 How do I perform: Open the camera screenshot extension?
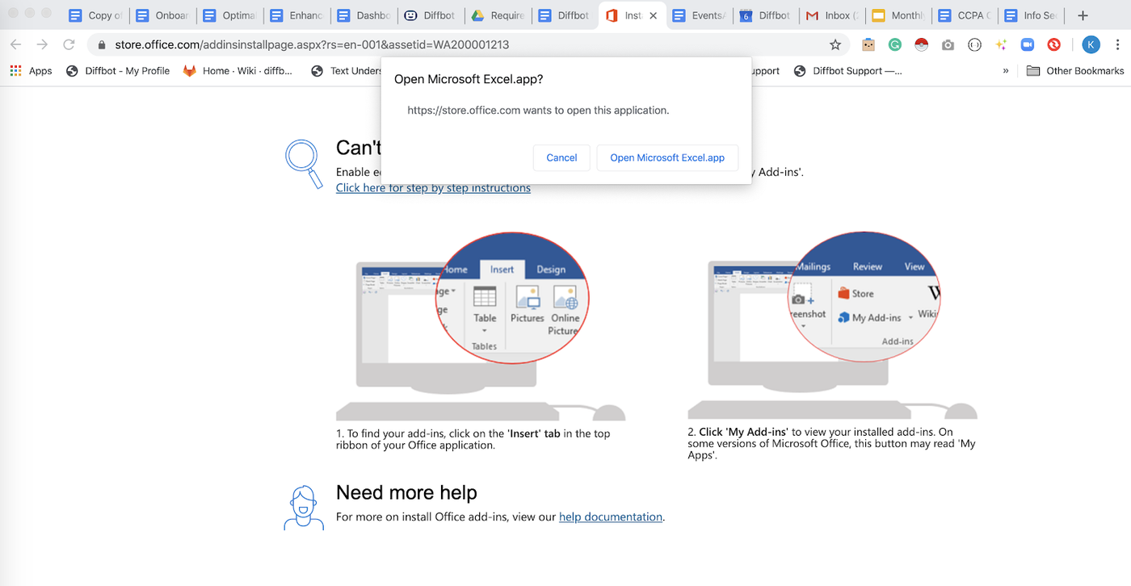[948, 45]
